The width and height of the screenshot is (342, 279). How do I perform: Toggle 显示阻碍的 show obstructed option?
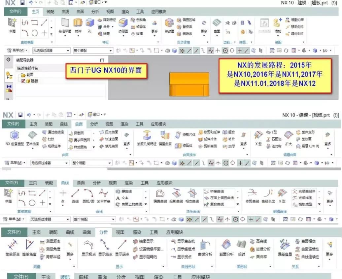click(x=145, y=257)
